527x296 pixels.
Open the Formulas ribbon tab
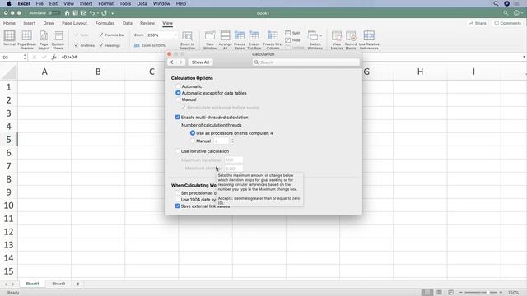pyautogui.click(x=105, y=23)
